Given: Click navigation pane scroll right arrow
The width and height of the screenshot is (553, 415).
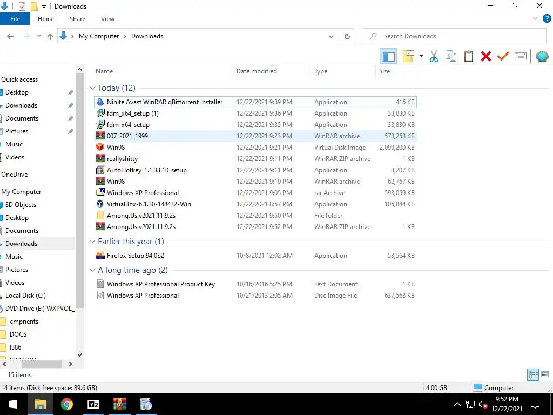Looking at the screenshot, I should pyautogui.click(x=71, y=364).
